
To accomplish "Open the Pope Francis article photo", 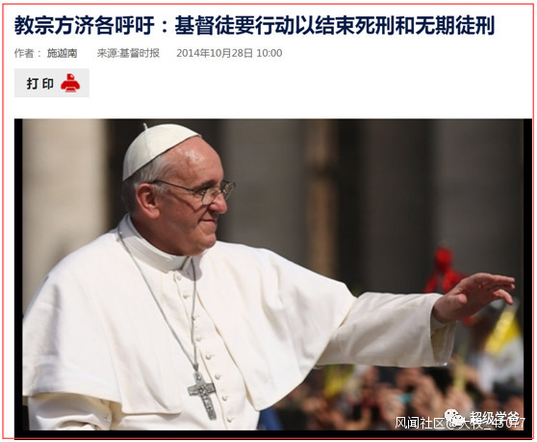I will coord(273,277).
